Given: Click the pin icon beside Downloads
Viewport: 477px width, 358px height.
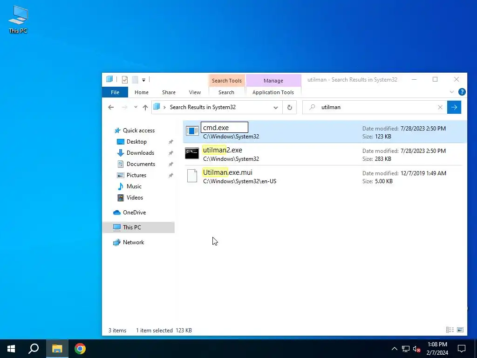Looking at the screenshot, I should (170, 153).
